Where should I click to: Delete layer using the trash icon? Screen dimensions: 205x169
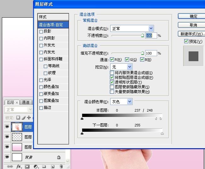coord(61,166)
